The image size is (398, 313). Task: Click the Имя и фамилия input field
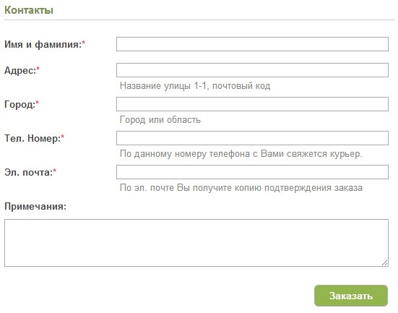(252, 44)
